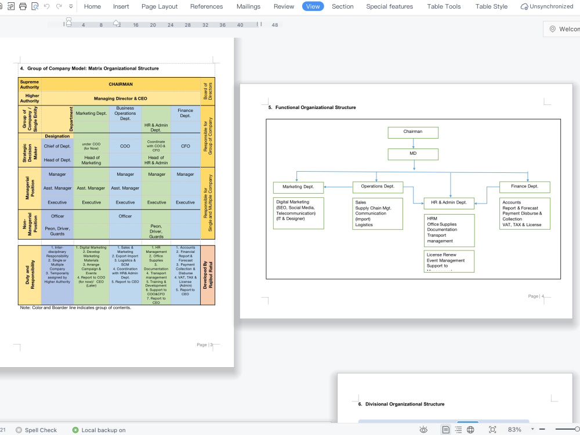Click the Digital Marketing details box
Image resolution: width=580 pixels, height=435 pixels.
pos(299,213)
